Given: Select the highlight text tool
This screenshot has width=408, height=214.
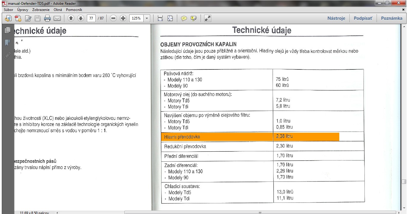Looking at the screenshot, I should (x=194, y=18).
